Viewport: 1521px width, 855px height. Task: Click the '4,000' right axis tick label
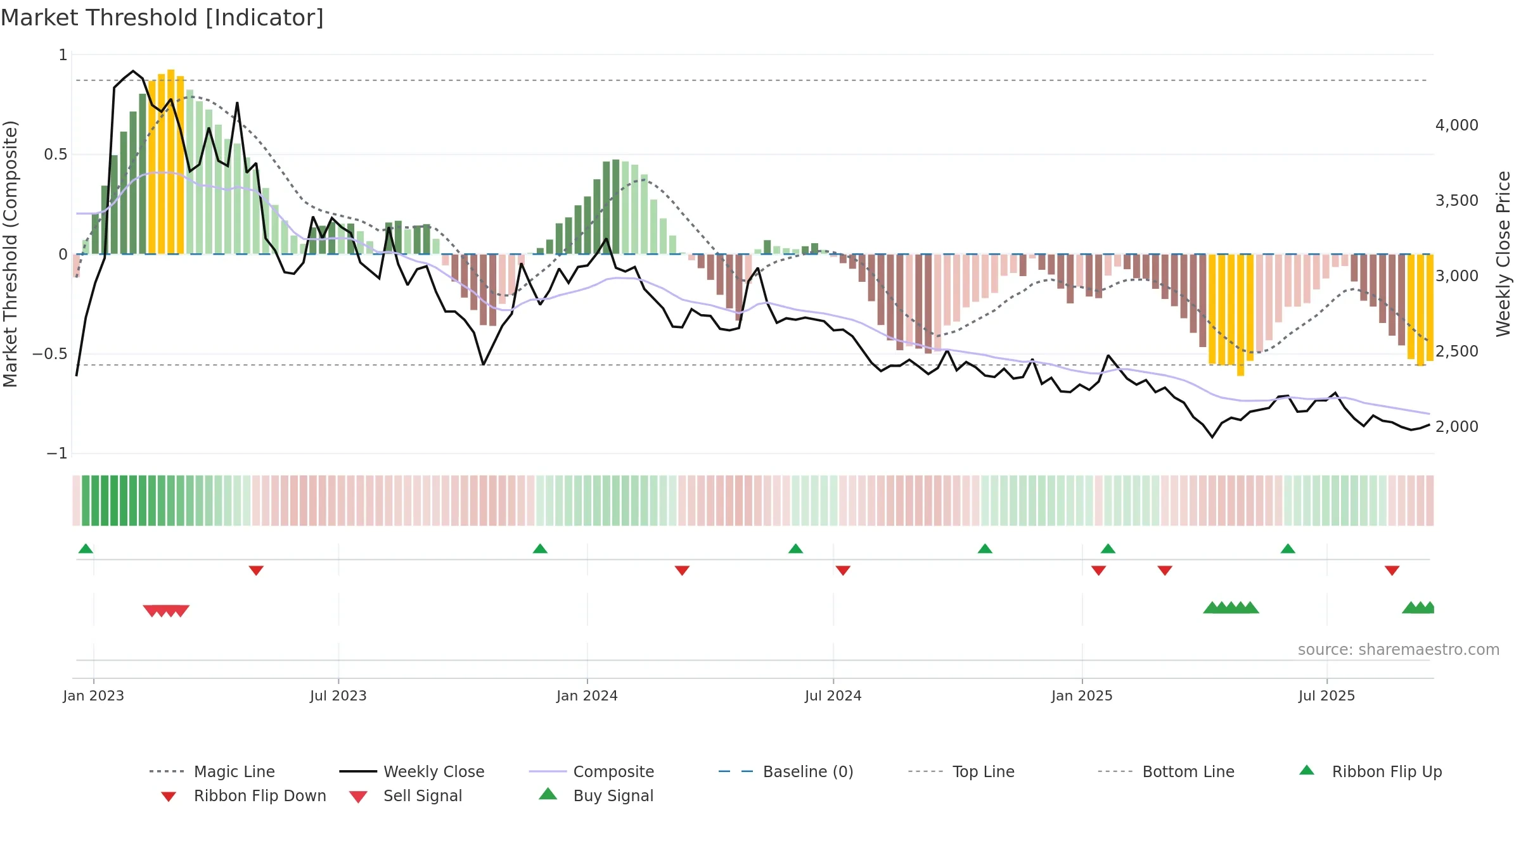point(1457,125)
